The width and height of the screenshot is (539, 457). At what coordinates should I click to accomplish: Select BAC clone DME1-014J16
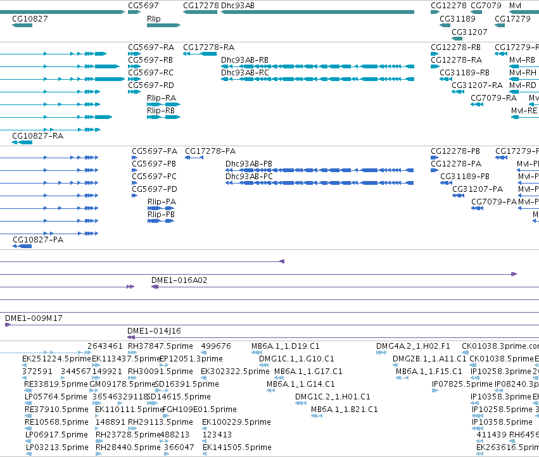pos(333,337)
